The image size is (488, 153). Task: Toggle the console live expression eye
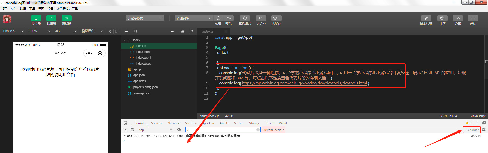coord(179,130)
